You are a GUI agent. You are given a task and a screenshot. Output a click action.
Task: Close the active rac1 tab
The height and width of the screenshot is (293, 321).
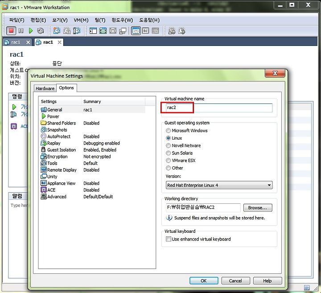pos(59,42)
